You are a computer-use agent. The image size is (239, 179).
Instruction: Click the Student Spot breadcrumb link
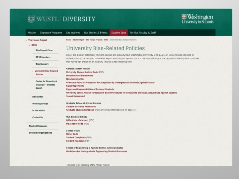[x=78, y=40]
